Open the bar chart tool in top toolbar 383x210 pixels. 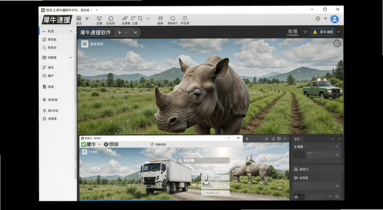tap(79, 19)
